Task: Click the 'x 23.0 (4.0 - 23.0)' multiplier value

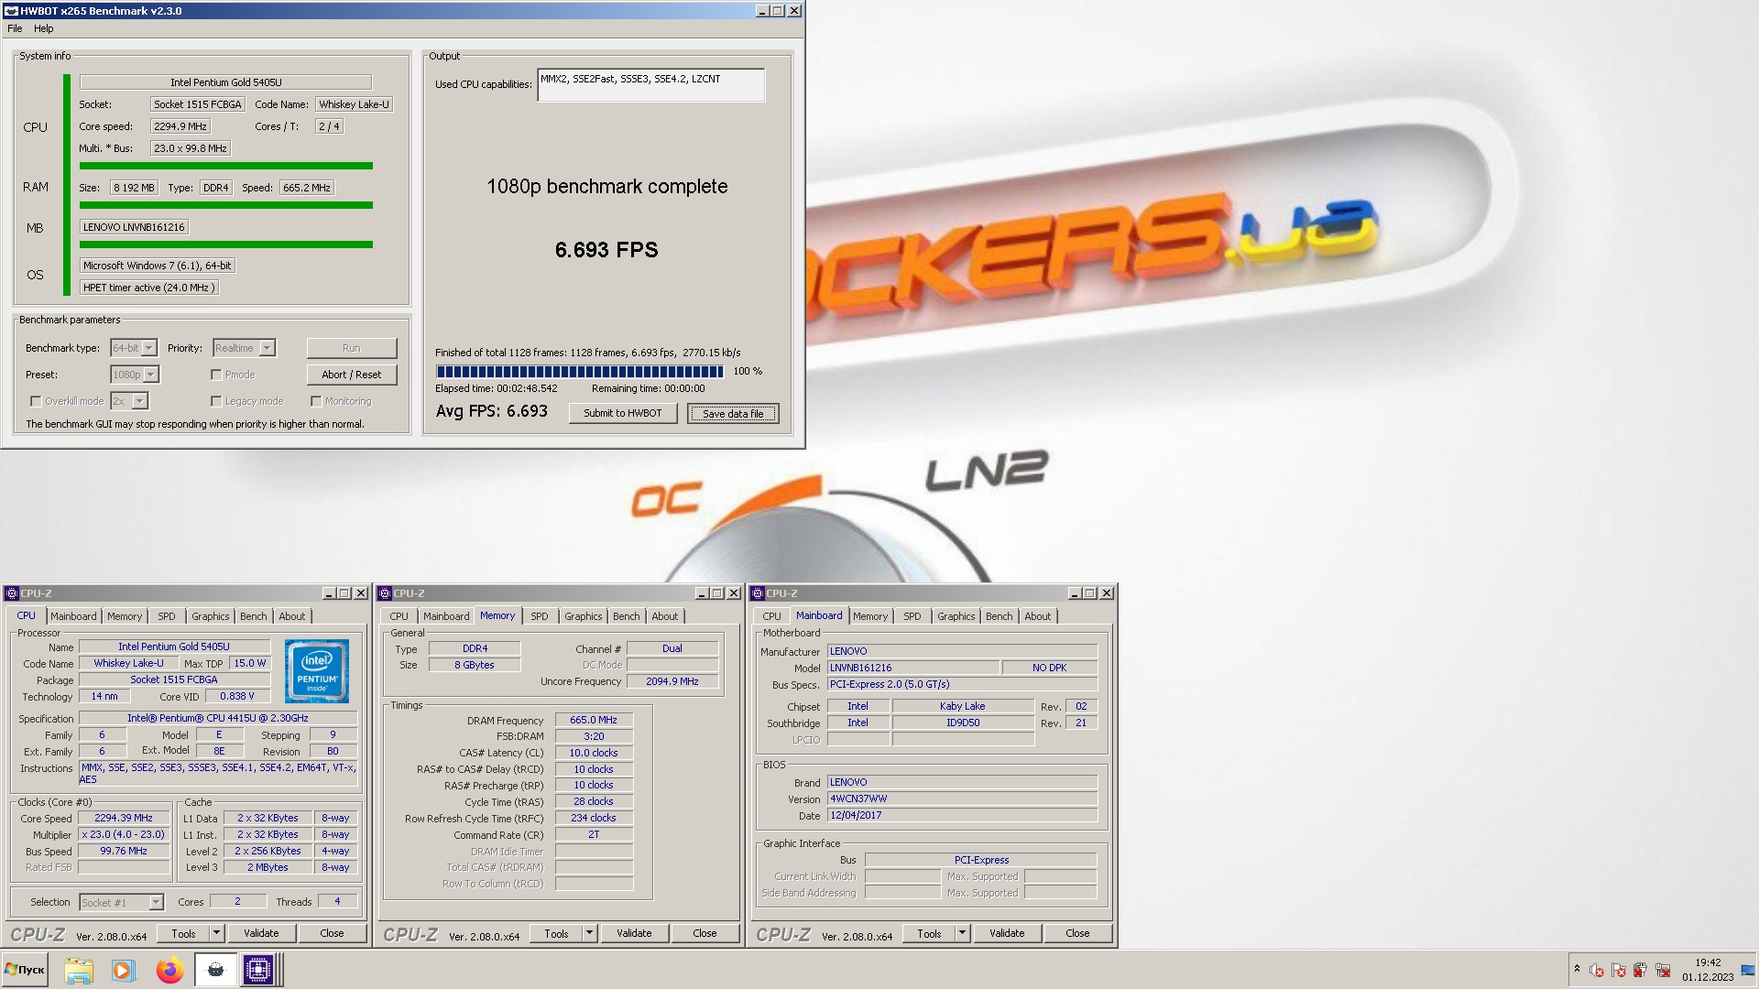Action: [124, 834]
